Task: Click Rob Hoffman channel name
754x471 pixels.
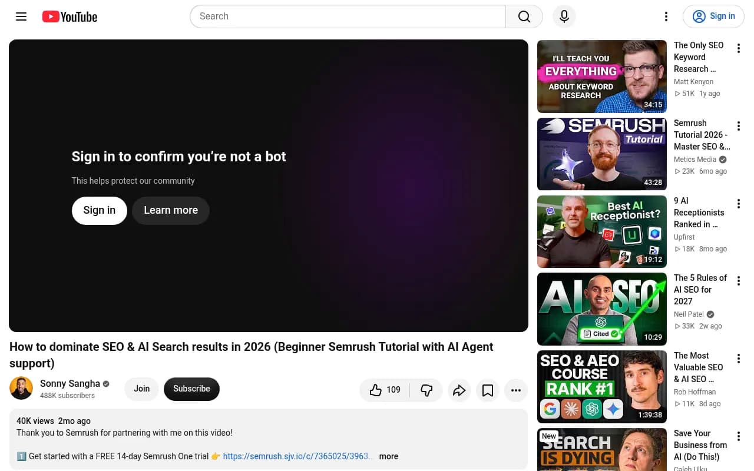Action: click(695, 392)
